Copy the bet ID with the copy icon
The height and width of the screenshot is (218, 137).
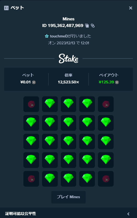pyautogui.click(x=87, y=26)
